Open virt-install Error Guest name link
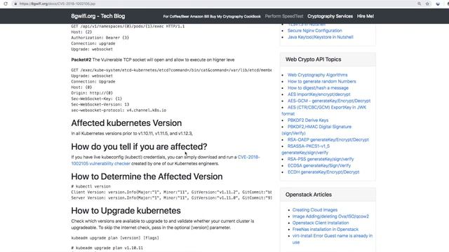 click(x=332, y=236)
